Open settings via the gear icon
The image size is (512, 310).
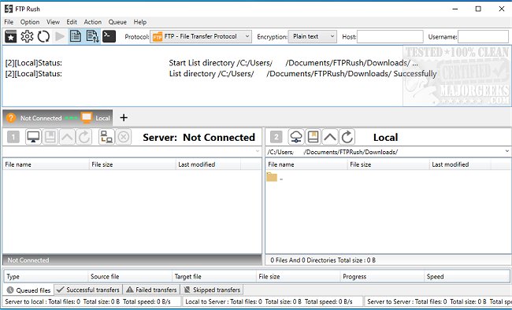click(x=27, y=36)
